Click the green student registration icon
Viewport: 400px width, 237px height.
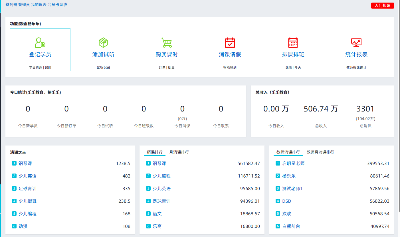coord(40,43)
